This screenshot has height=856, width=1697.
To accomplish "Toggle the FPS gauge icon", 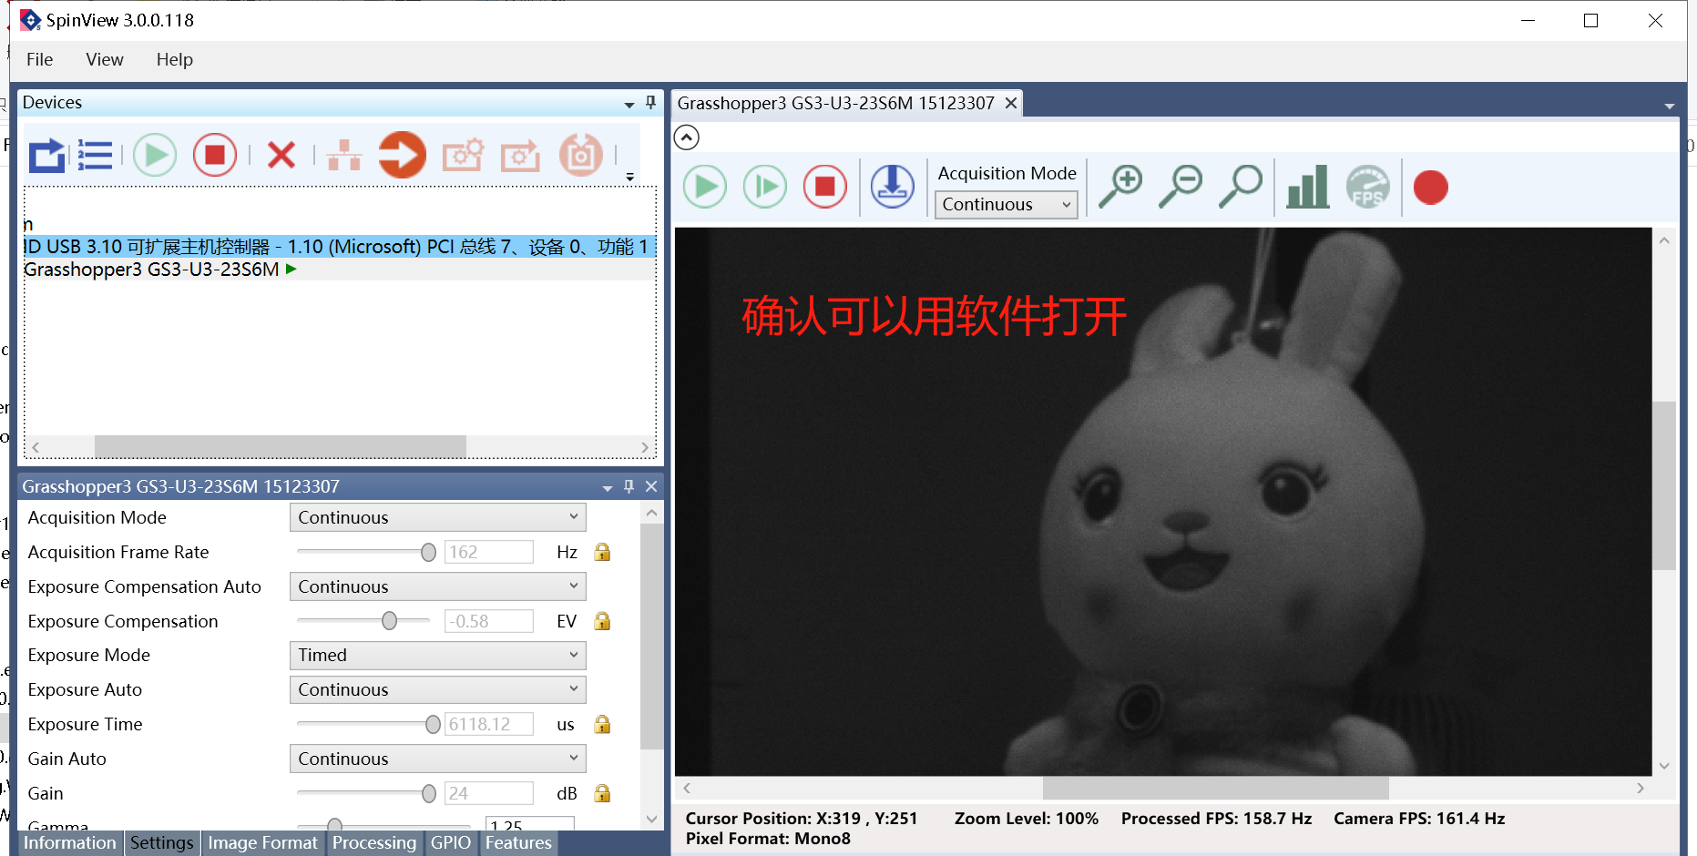I will tap(1368, 187).
